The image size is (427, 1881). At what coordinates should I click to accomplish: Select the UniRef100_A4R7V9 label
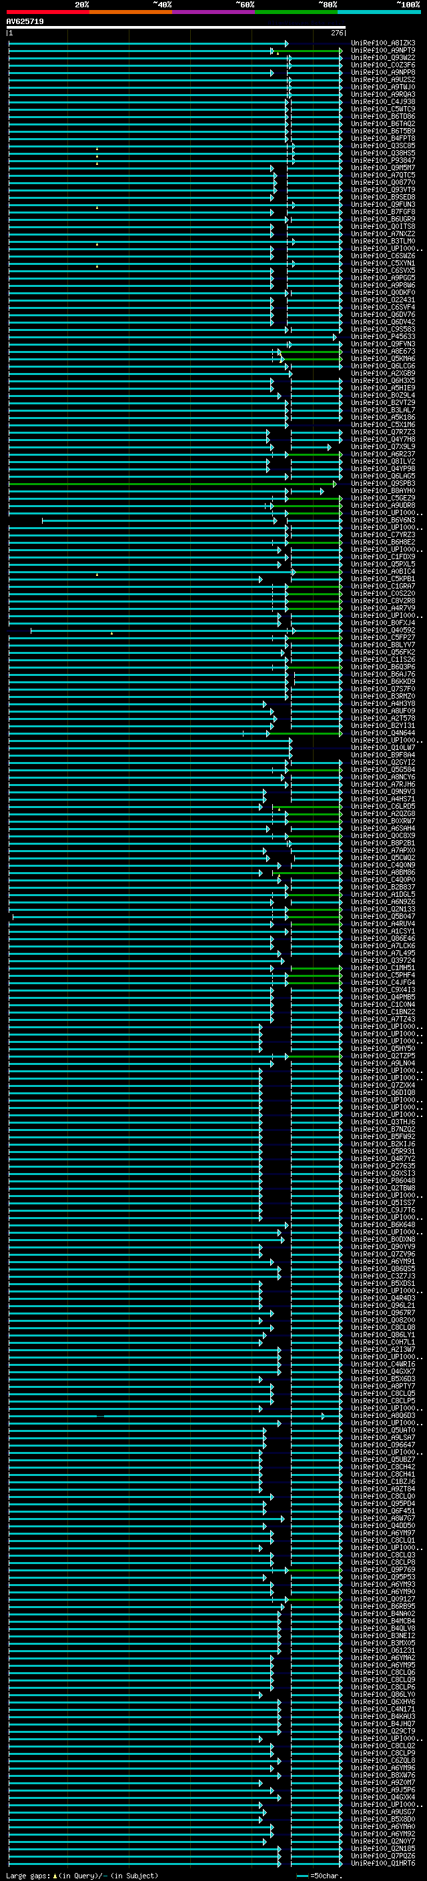(383, 607)
